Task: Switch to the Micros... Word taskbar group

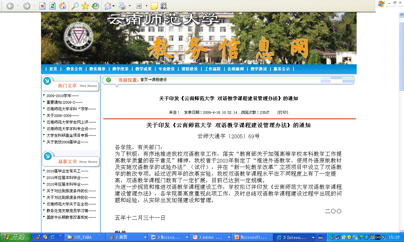Action: click(169, 237)
